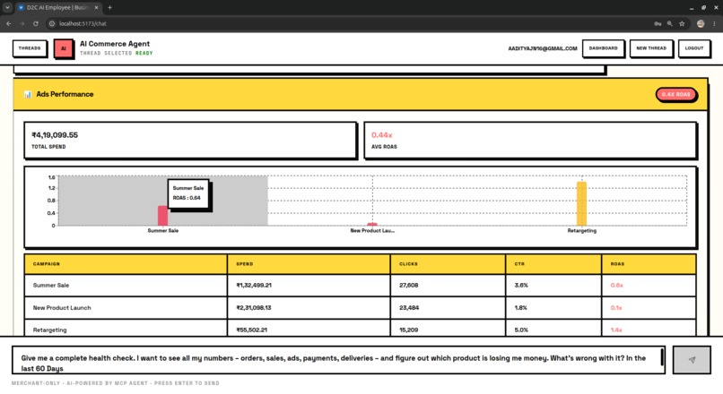The image size is (723, 394).
Task: Click the Summer Sale red chart bar
Action: pyautogui.click(x=162, y=216)
